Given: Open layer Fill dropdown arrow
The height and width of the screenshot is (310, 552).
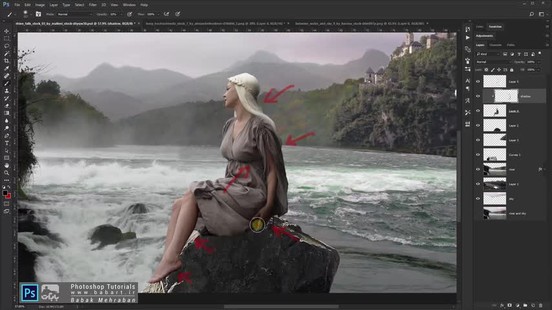Looking at the screenshot, I should pos(538,70).
